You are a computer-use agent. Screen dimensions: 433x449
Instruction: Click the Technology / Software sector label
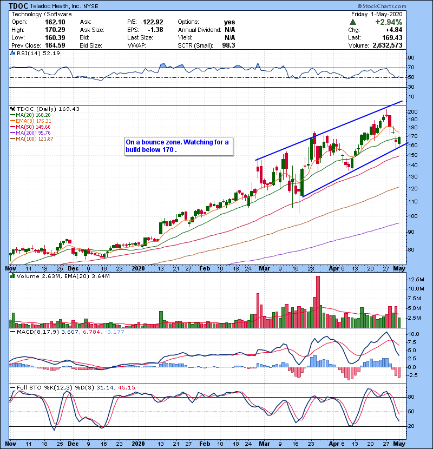coord(42,14)
